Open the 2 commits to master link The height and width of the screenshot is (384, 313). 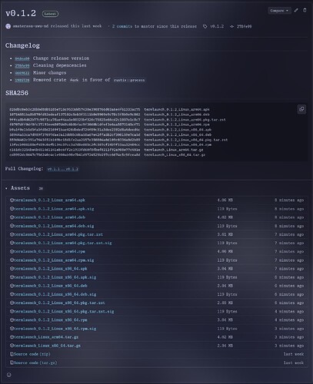click(x=122, y=26)
